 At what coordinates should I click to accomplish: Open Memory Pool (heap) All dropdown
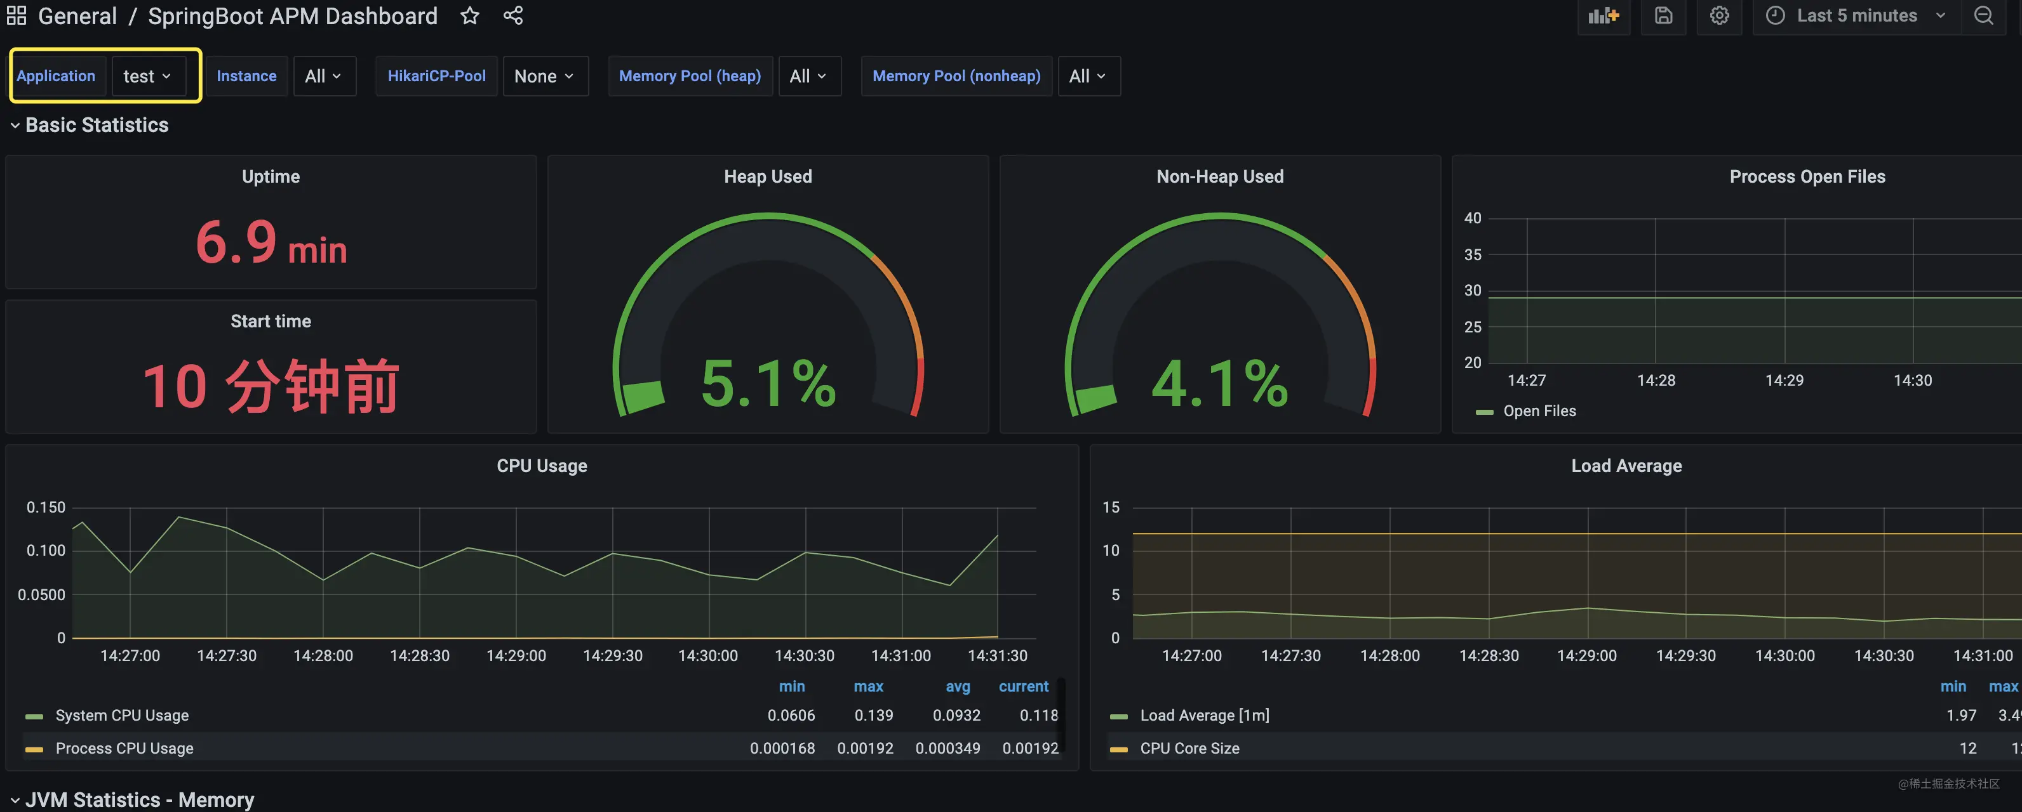tap(809, 76)
